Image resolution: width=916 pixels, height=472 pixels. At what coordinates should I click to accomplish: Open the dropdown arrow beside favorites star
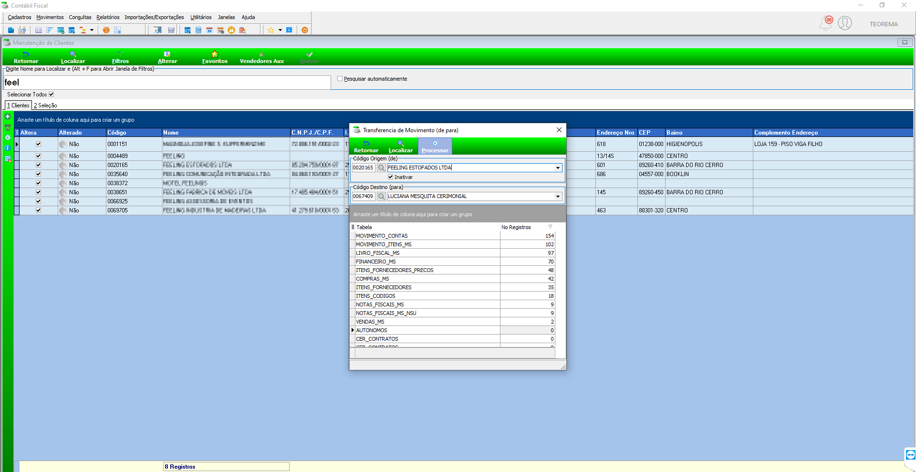point(280,30)
